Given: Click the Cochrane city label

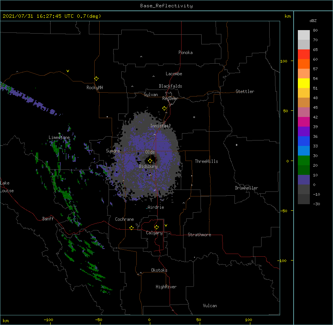Looking at the screenshot, I should [x=124, y=219].
